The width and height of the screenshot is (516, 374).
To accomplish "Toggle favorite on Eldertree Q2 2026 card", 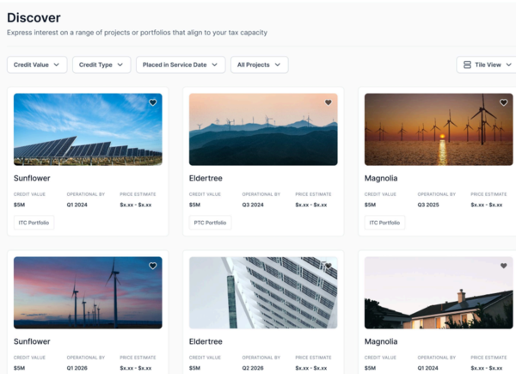I will point(328,267).
